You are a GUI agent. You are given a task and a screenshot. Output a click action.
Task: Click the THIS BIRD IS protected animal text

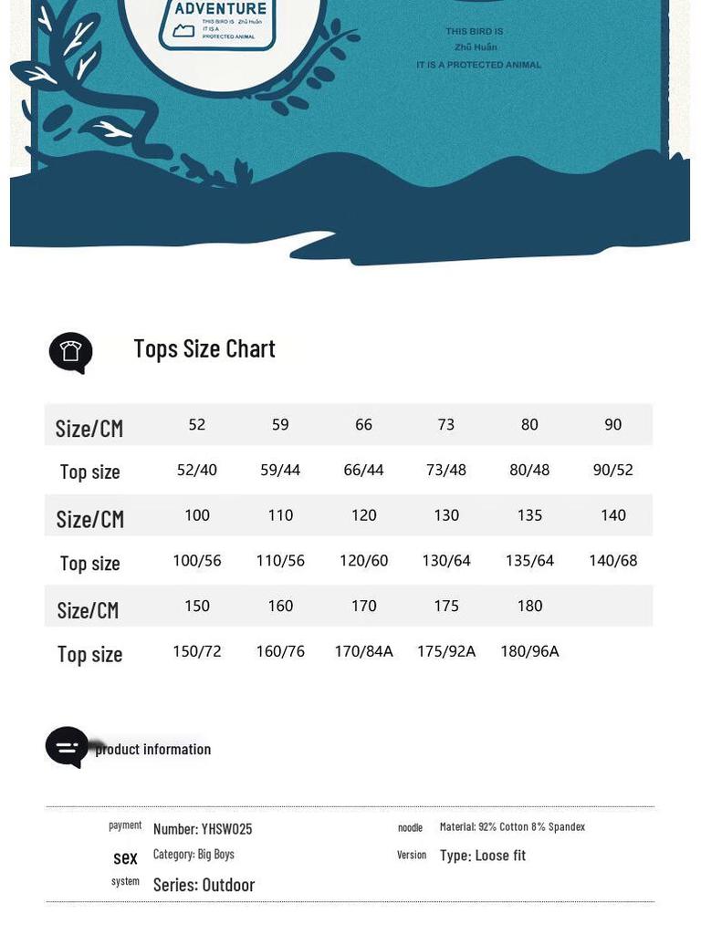pyautogui.click(x=478, y=47)
